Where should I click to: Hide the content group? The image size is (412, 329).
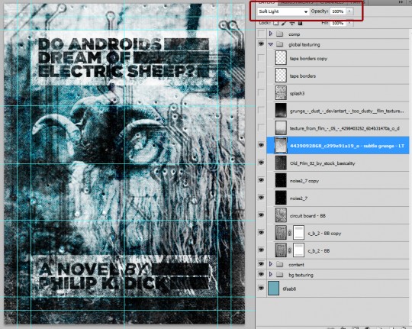point(261,264)
